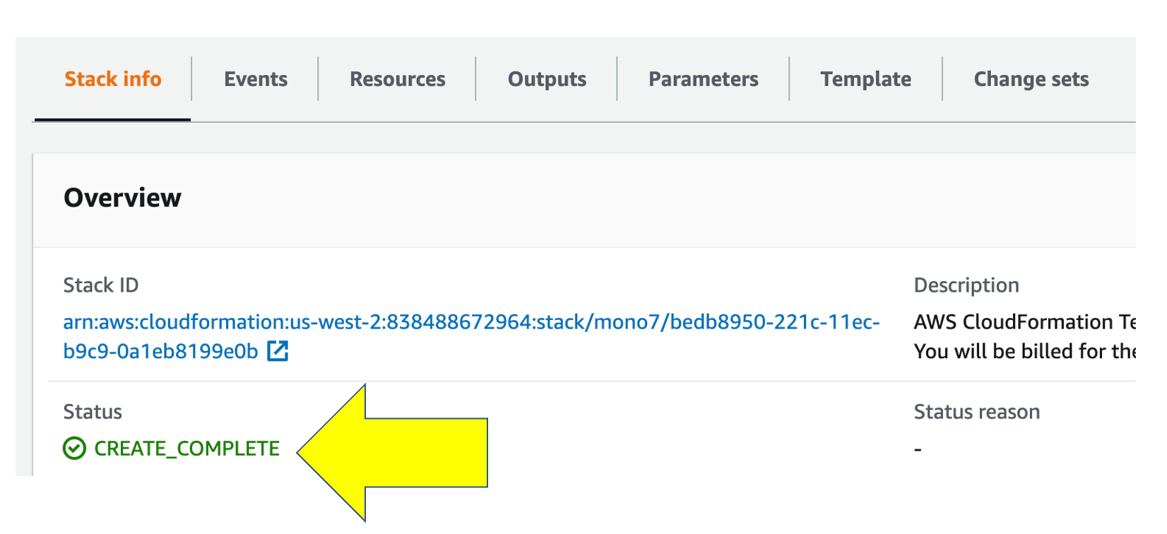Go to the Parameters tab

704,79
